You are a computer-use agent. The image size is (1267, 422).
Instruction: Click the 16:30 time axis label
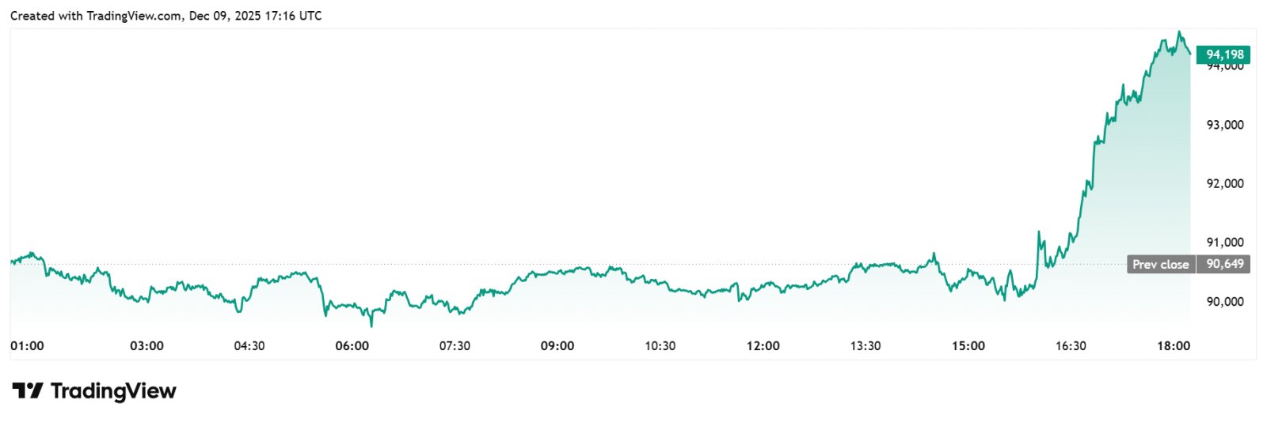coord(1071,346)
